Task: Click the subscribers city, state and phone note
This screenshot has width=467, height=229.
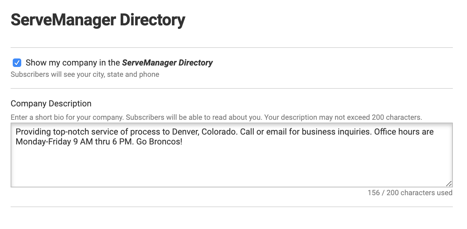Action: click(85, 74)
